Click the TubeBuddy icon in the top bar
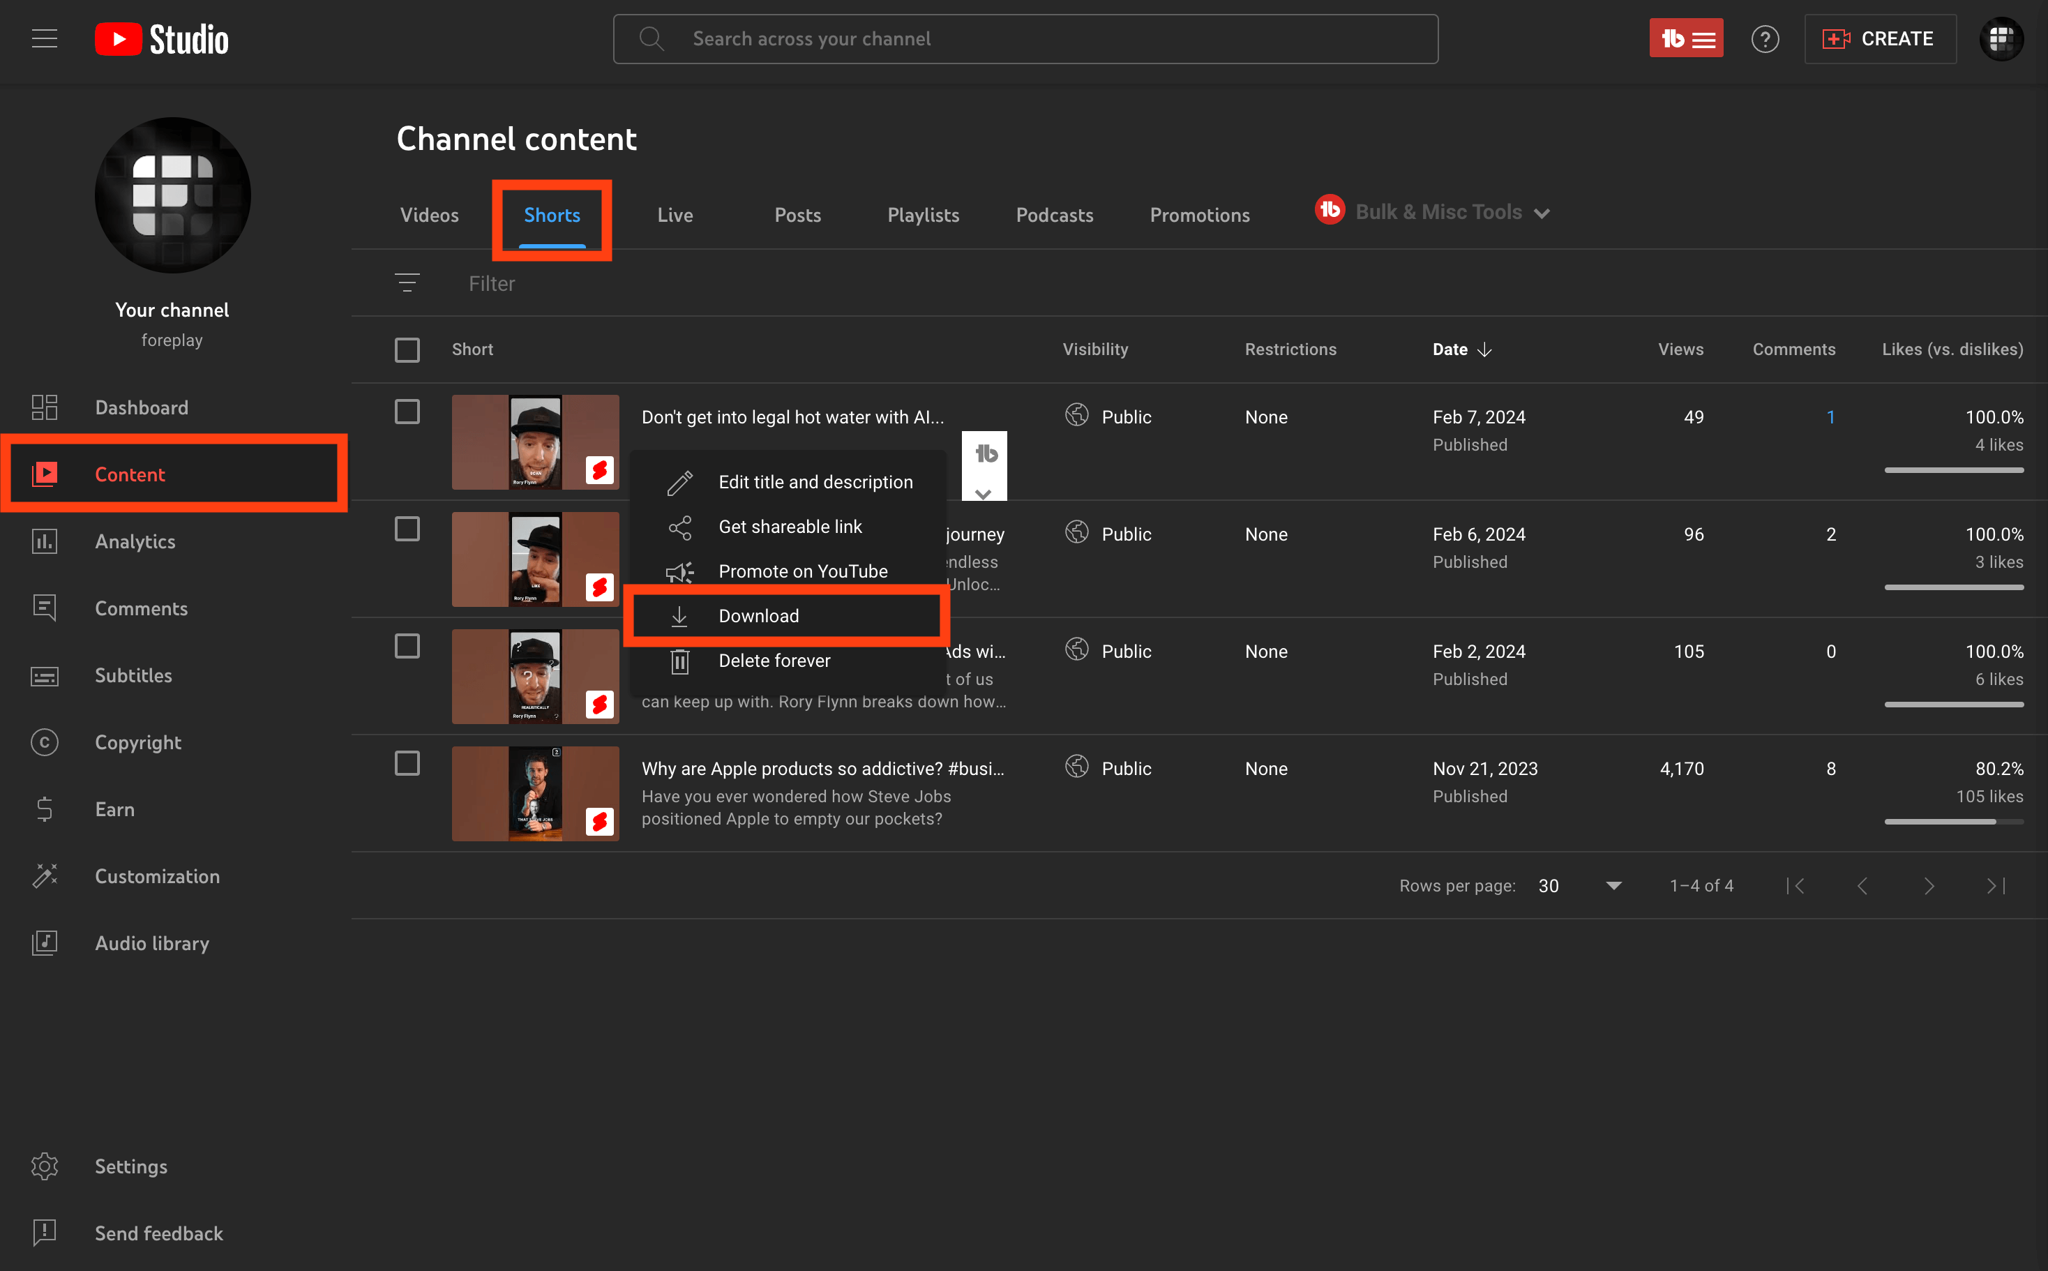This screenshot has width=2048, height=1271. point(1685,38)
